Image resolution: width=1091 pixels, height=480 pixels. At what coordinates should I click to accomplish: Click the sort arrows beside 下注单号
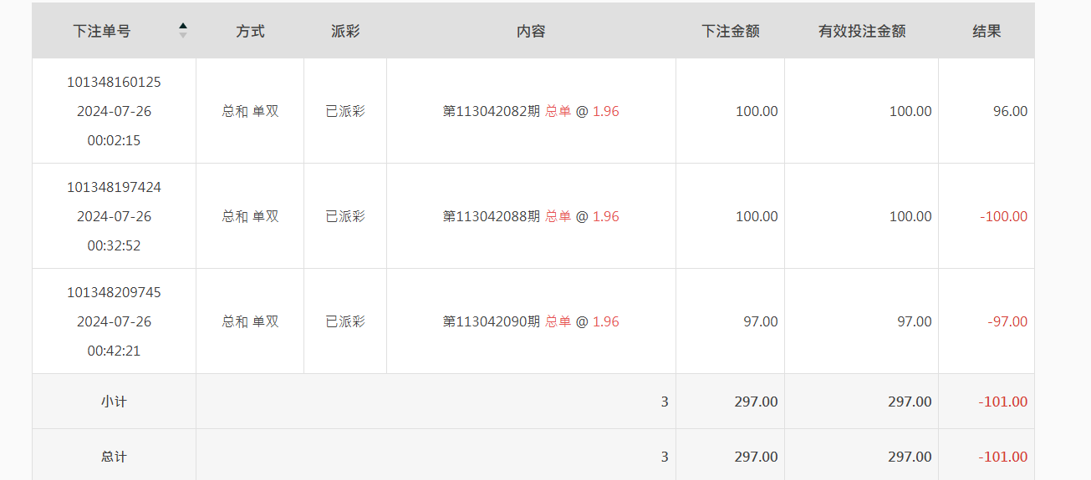[183, 31]
